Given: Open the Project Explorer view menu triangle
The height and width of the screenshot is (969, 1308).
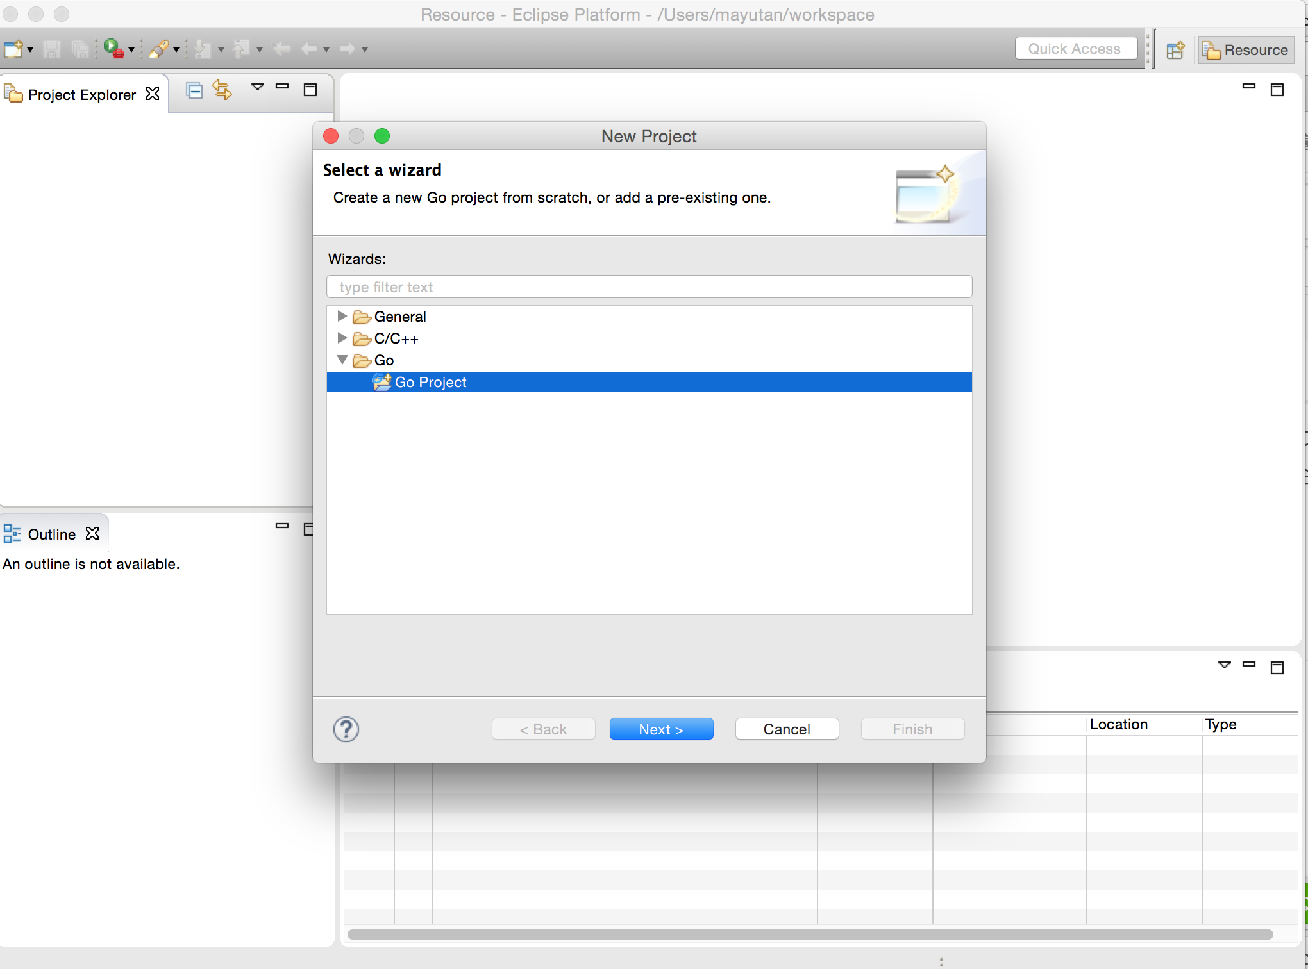Looking at the screenshot, I should click(x=258, y=87).
